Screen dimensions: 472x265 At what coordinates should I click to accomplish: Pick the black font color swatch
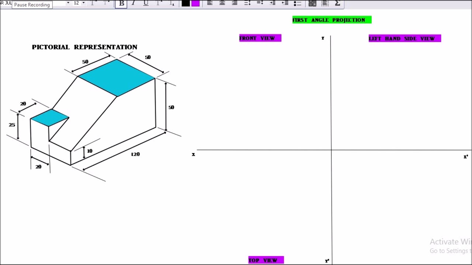point(185,3)
